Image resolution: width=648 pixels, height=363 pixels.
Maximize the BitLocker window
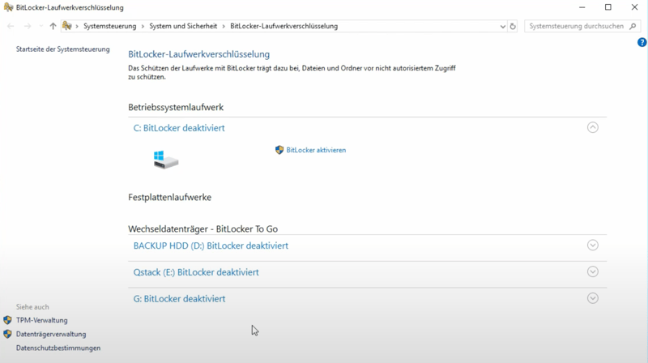coord(608,7)
